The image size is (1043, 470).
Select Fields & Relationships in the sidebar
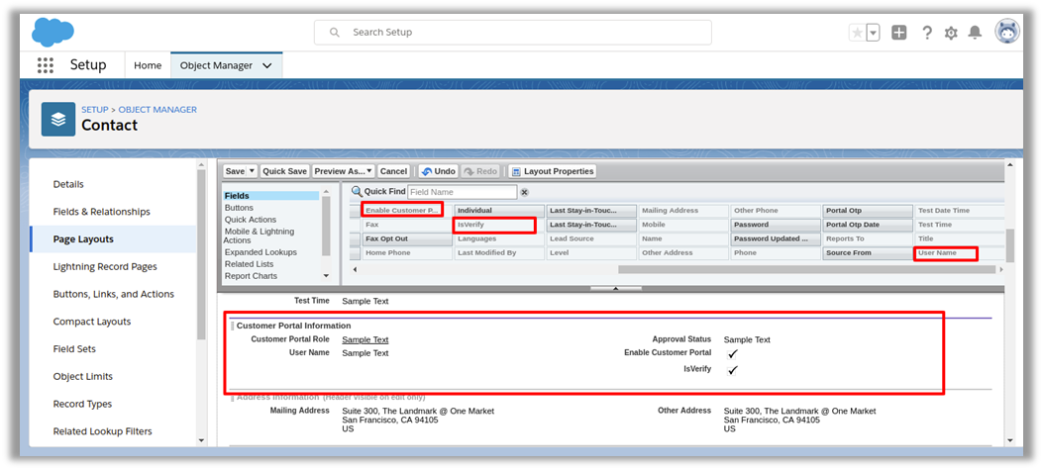(101, 212)
